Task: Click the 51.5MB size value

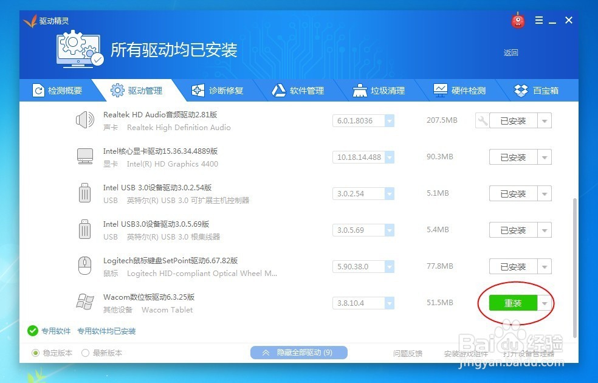Action: [x=440, y=303]
